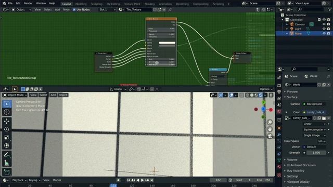The width and height of the screenshot is (333, 187).
Task: Open the Object Mode dropdown
Action: point(15,95)
